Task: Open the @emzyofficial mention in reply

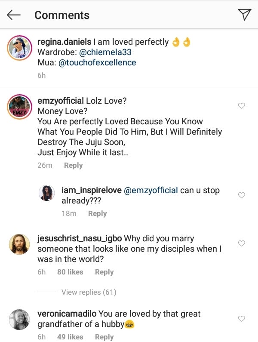Action: point(150,190)
